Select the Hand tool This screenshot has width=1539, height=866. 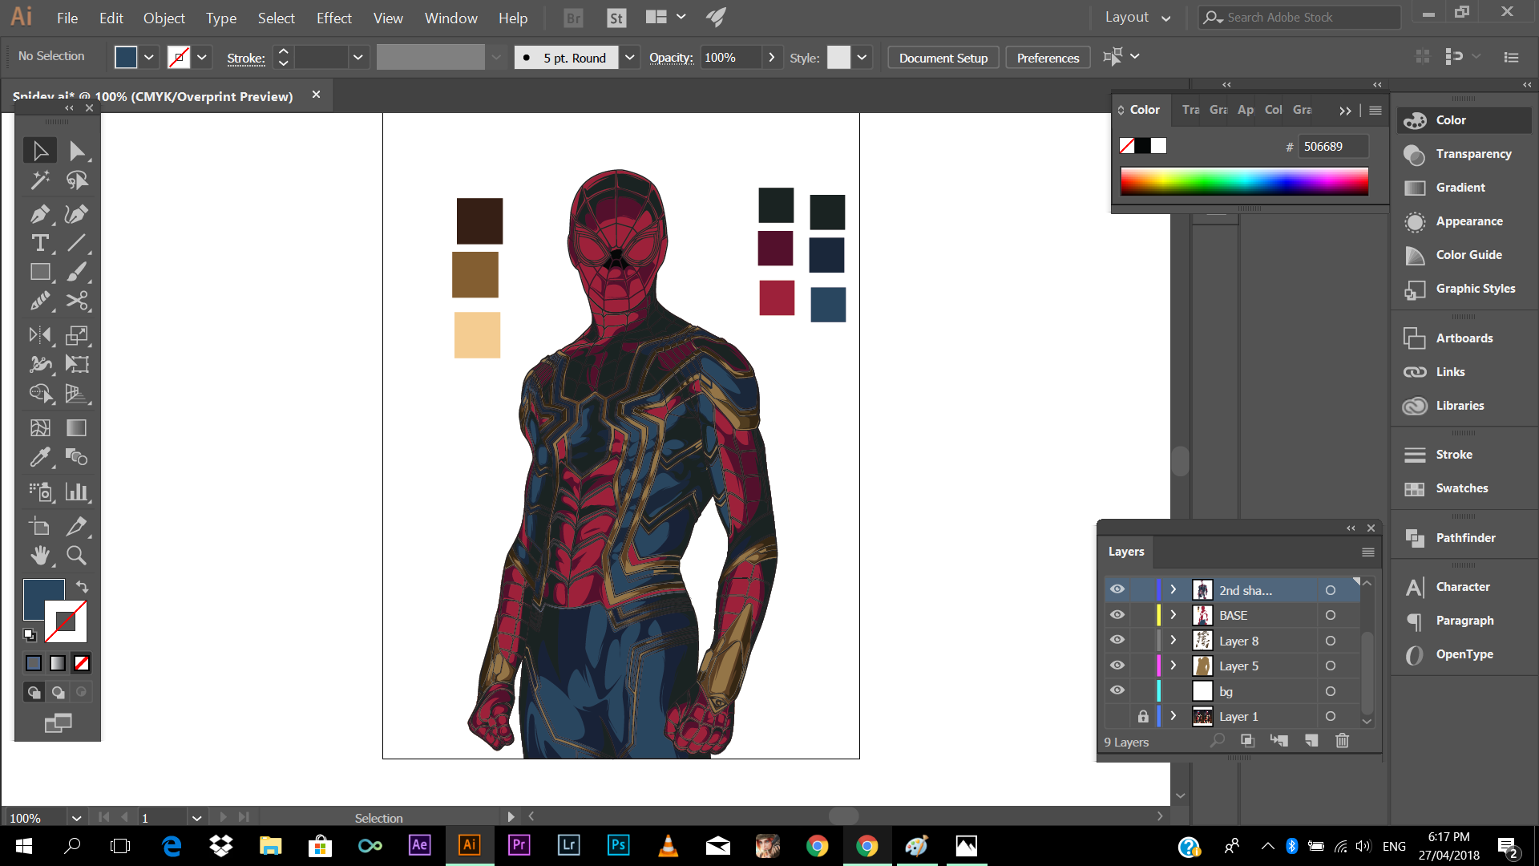pos(39,555)
